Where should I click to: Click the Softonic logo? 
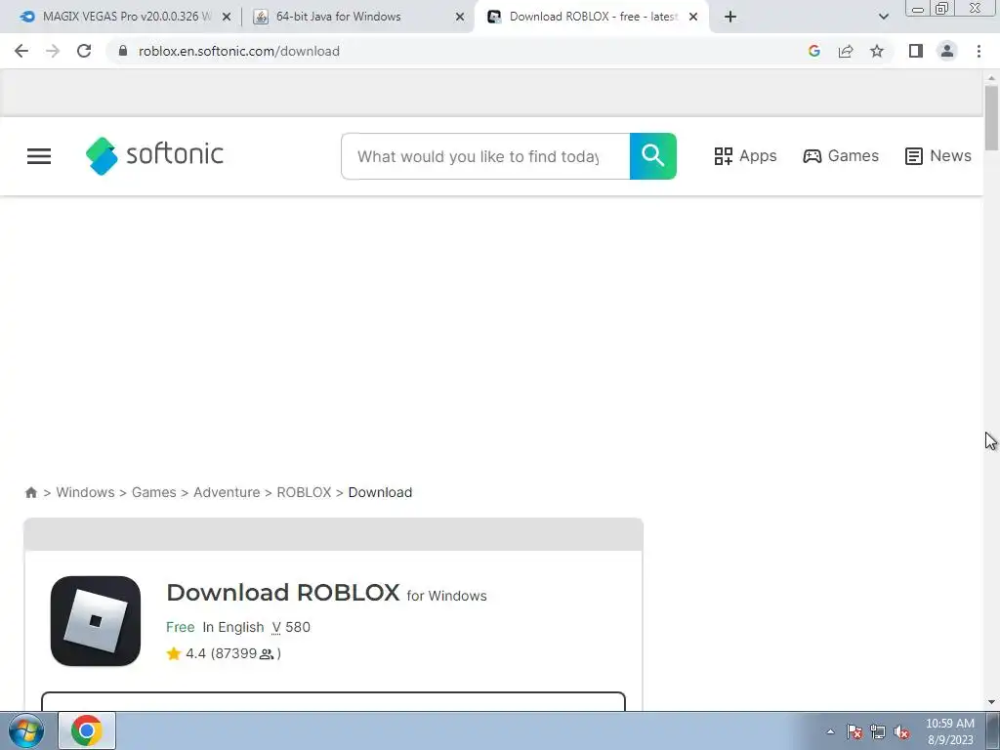[x=154, y=155]
